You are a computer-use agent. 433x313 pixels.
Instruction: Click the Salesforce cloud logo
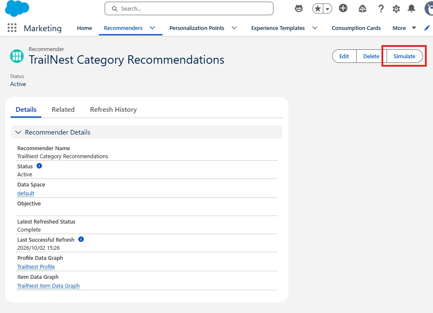click(17, 8)
